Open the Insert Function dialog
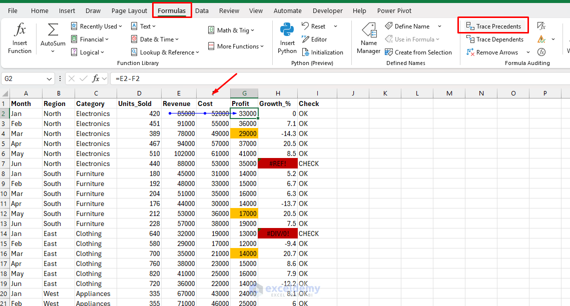 click(20, 38)
